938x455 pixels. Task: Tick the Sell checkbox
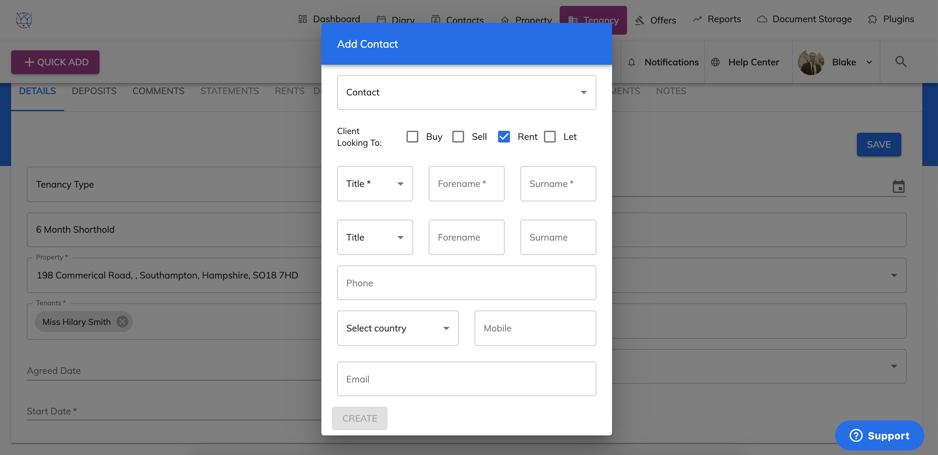[x=458, y=137]
